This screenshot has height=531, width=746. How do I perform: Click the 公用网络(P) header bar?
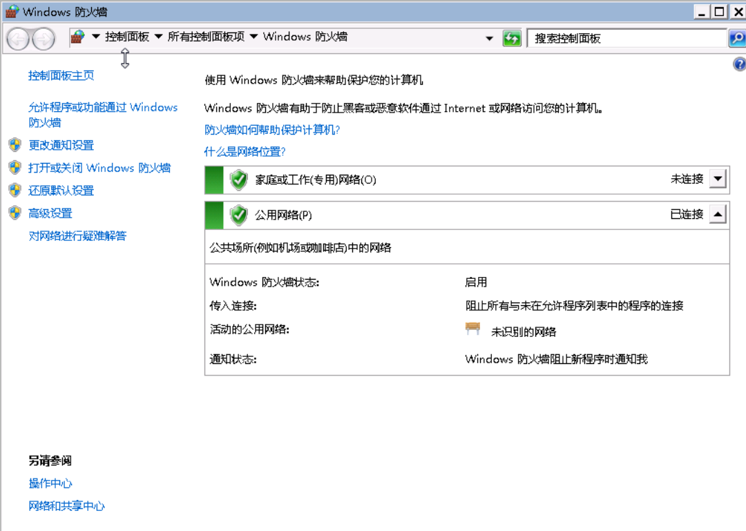[x=467, y=215]
